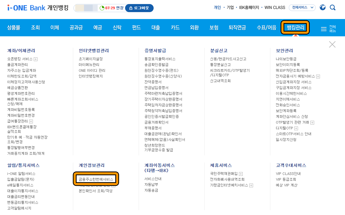Open 통장표지출력서비스 link
The height and width of the screenshot is (215, 345).
pos(160,59)
